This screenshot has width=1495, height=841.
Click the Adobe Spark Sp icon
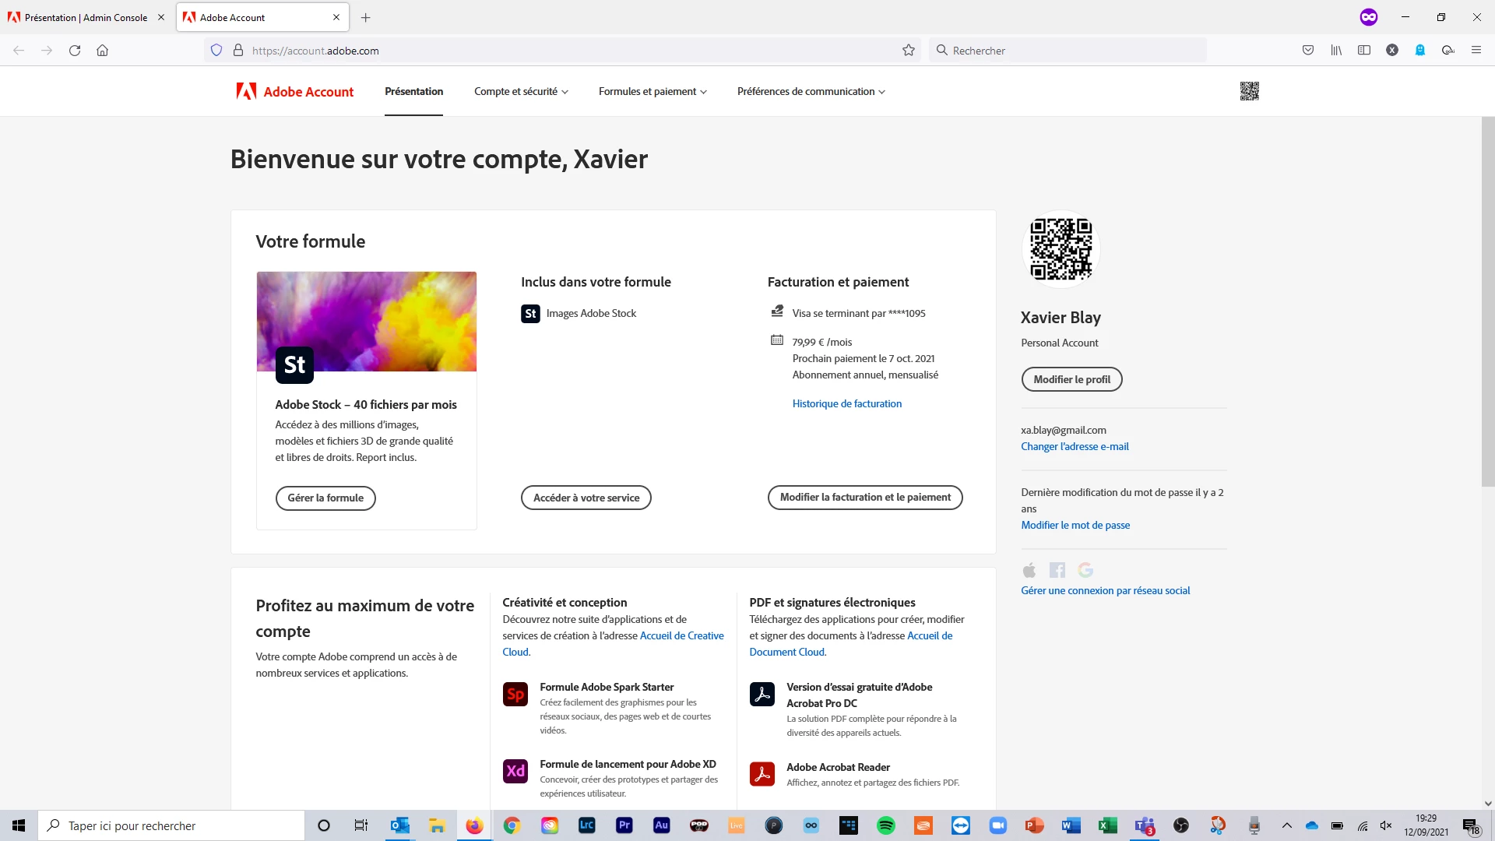[515, 694]
